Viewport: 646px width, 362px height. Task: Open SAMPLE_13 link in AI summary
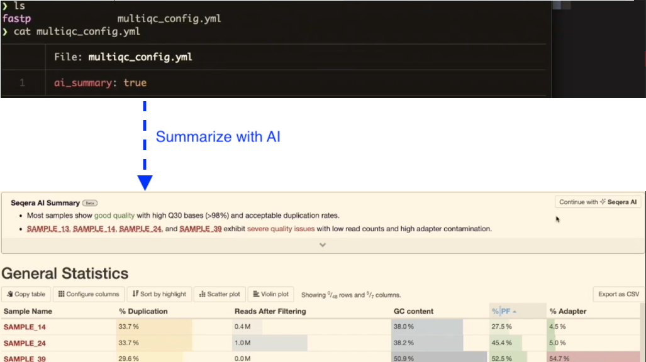[48, 229]
